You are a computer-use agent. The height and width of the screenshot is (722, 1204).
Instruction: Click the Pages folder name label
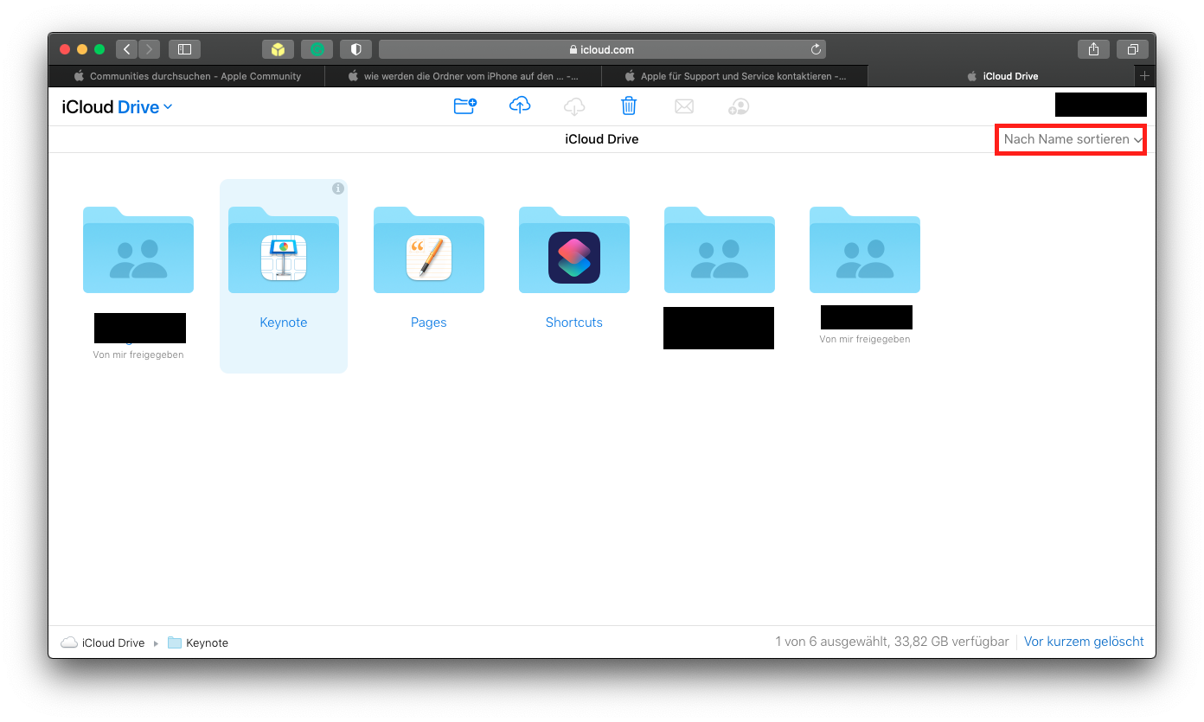coord(429,323)
